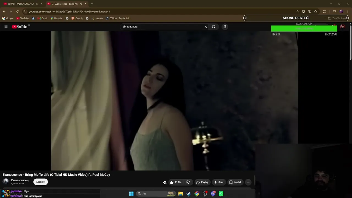The width and height of the screenshot is (352, 198).
Task: Open site information icon in address bar
Action: (x=25, y=12)
